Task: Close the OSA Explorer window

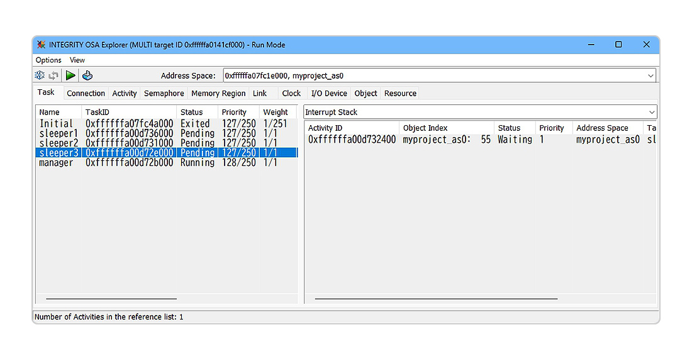Action: coord(646,45)
